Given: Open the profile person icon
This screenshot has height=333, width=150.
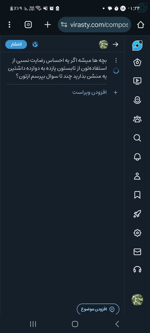Looking at the screenshot, I should [x=137, y=176].
